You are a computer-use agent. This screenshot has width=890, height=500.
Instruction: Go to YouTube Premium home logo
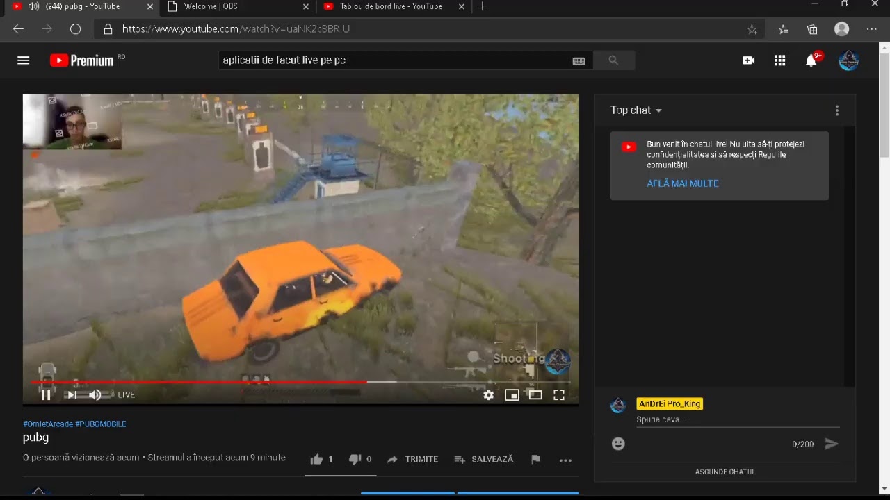coord(81,60)
